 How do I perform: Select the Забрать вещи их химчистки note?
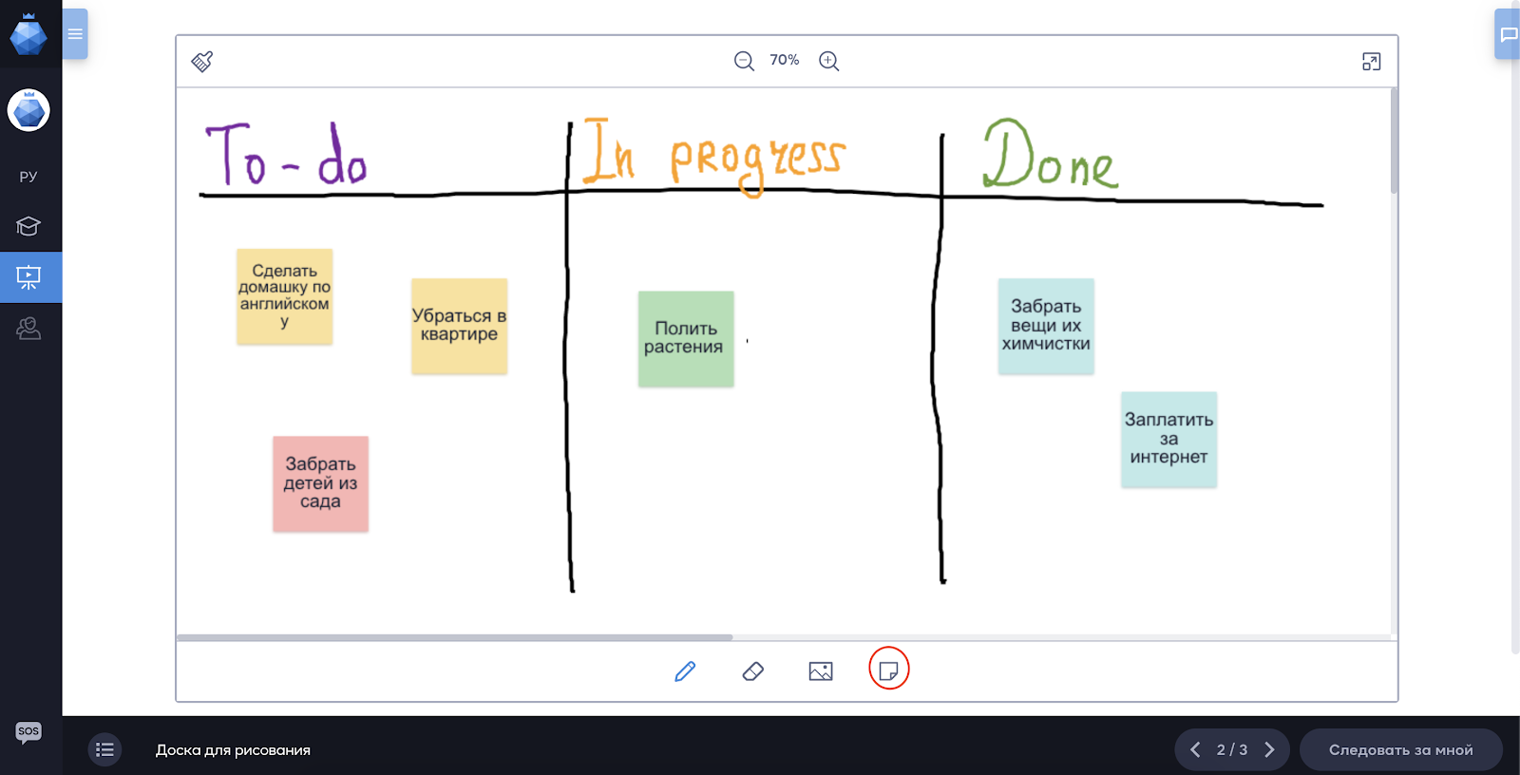[x=1046, y=326]
